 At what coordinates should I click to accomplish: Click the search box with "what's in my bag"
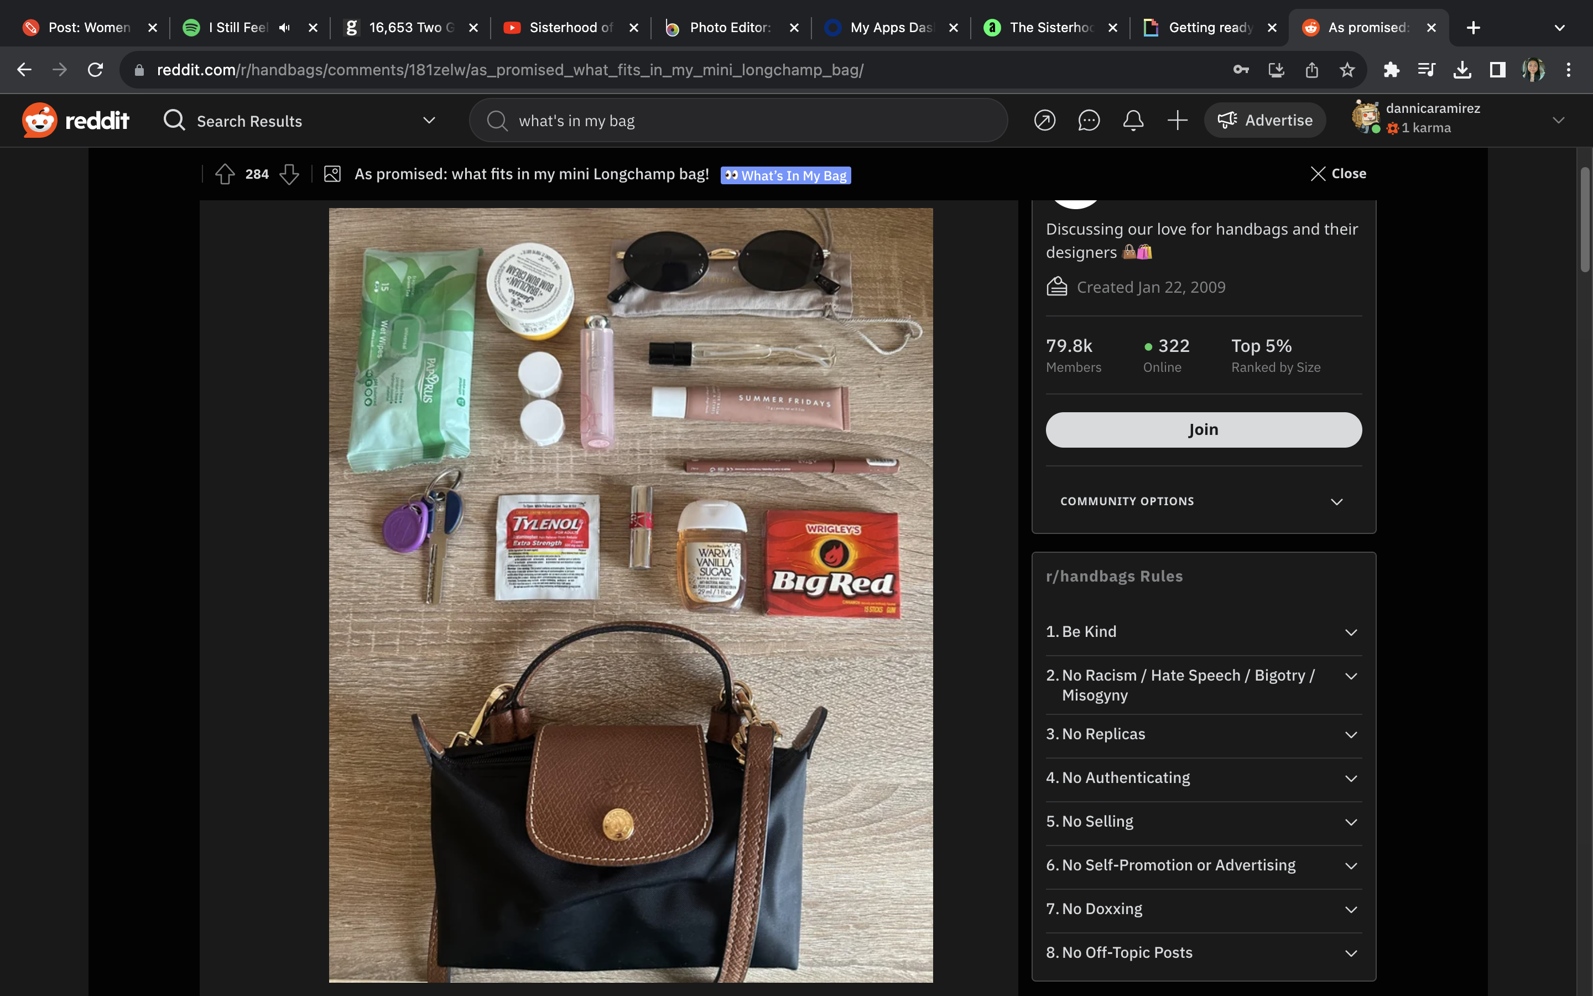737,121
